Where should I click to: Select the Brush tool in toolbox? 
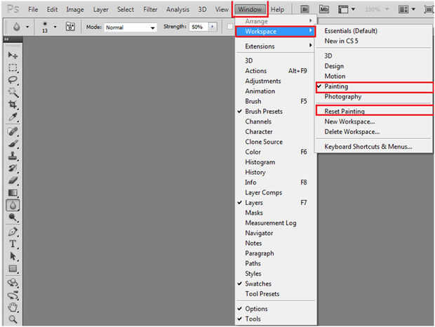(13, 143)
